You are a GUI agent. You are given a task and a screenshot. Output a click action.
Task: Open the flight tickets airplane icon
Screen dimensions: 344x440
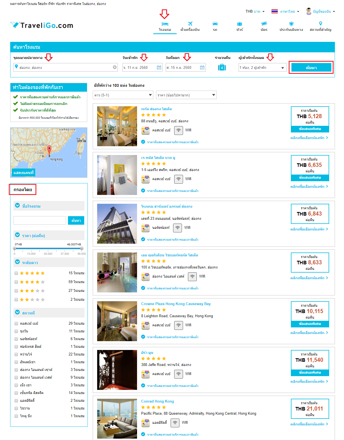pos(190,24)
